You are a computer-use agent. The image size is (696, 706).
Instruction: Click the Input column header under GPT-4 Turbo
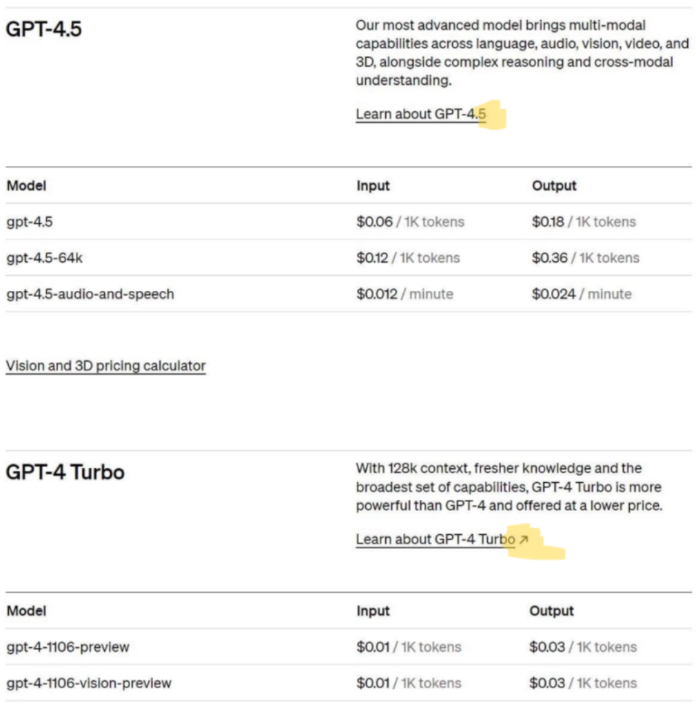click(373, 610)
